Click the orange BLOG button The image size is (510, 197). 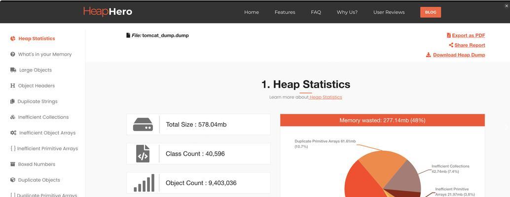pyautogui.click(x=431, y=12)
